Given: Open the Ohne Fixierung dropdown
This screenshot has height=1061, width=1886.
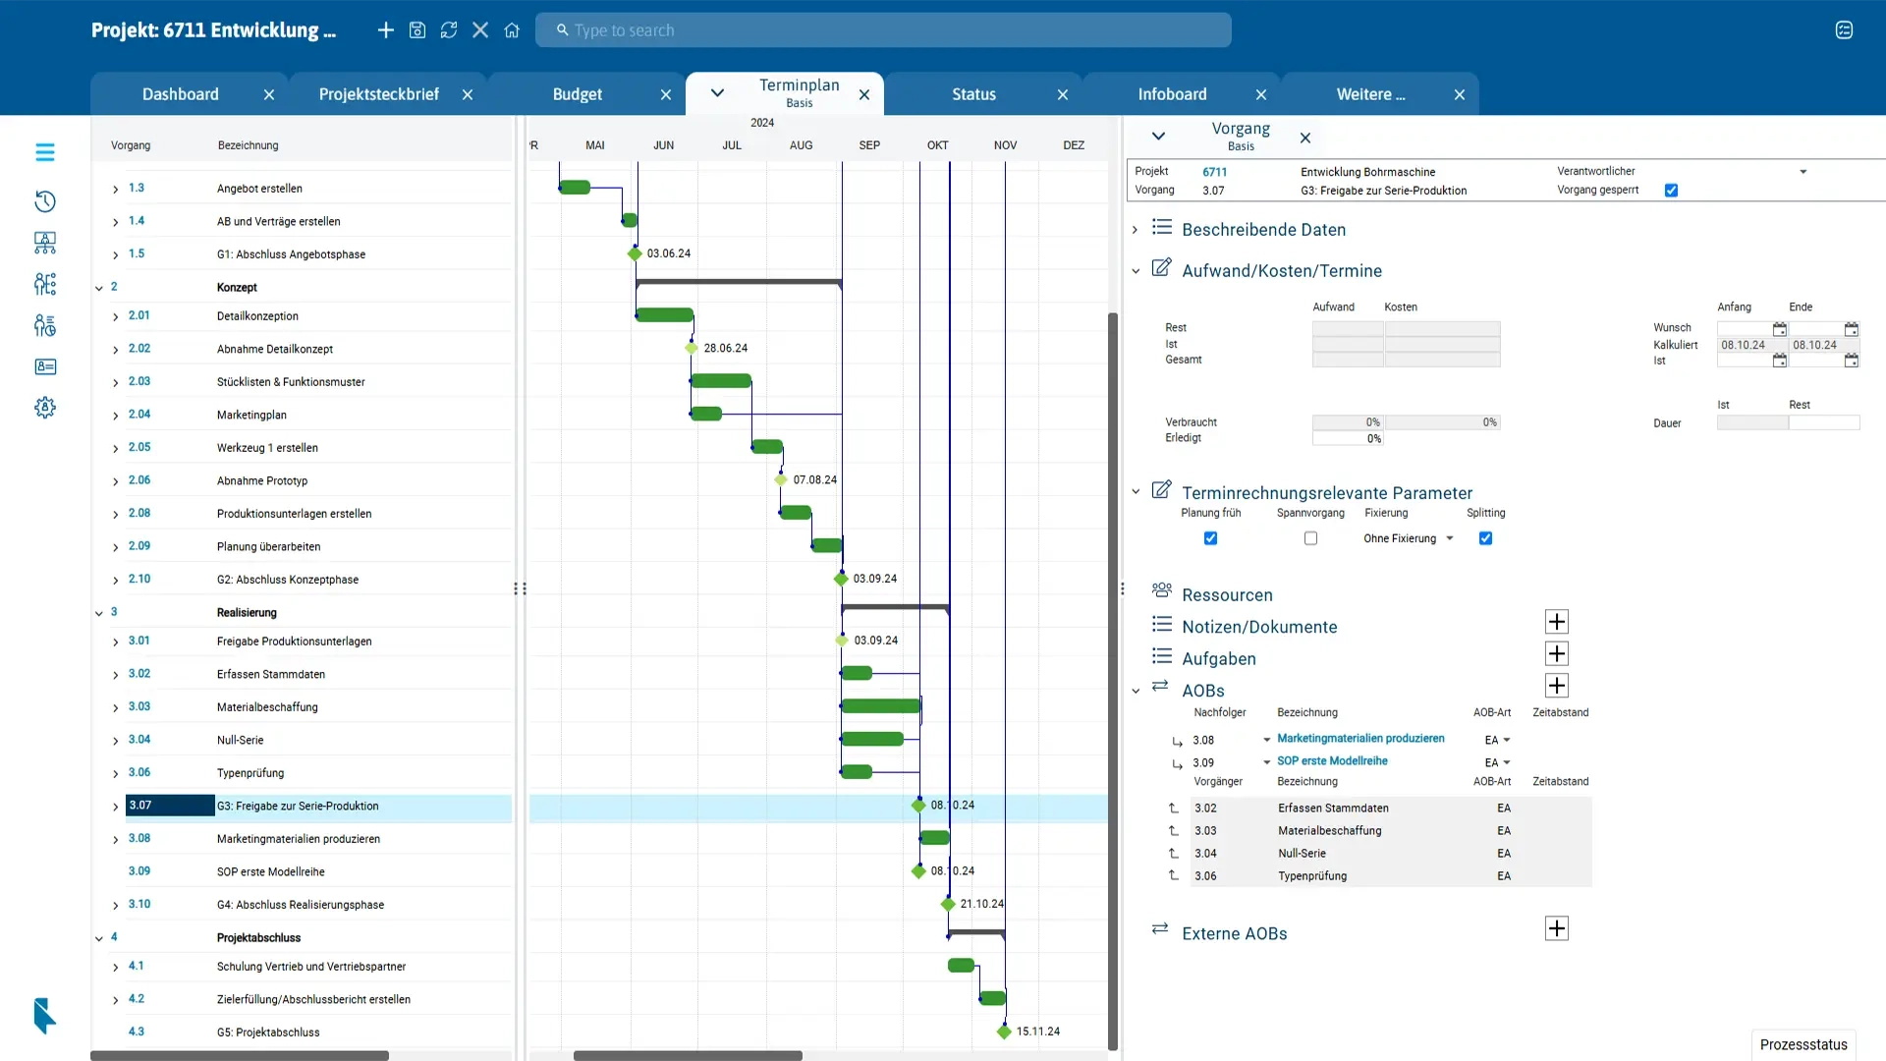Looking at the screenshot, I should [1408, 538].
